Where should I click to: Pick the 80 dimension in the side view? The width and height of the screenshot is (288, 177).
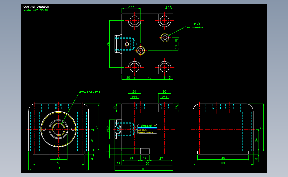coord(147,163)
